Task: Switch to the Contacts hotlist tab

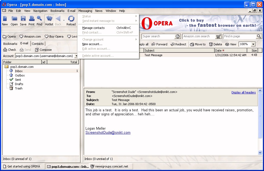Action: (x=38, y=44)
